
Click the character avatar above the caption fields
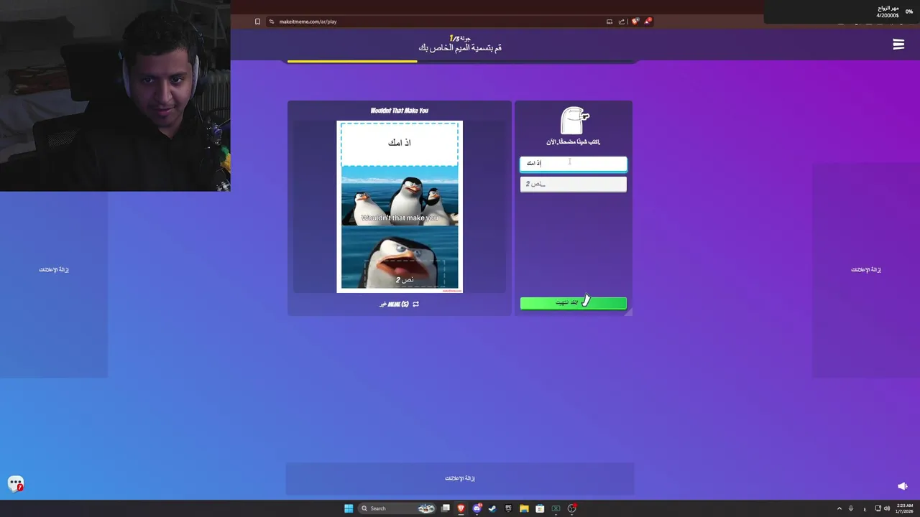point(574,120)
